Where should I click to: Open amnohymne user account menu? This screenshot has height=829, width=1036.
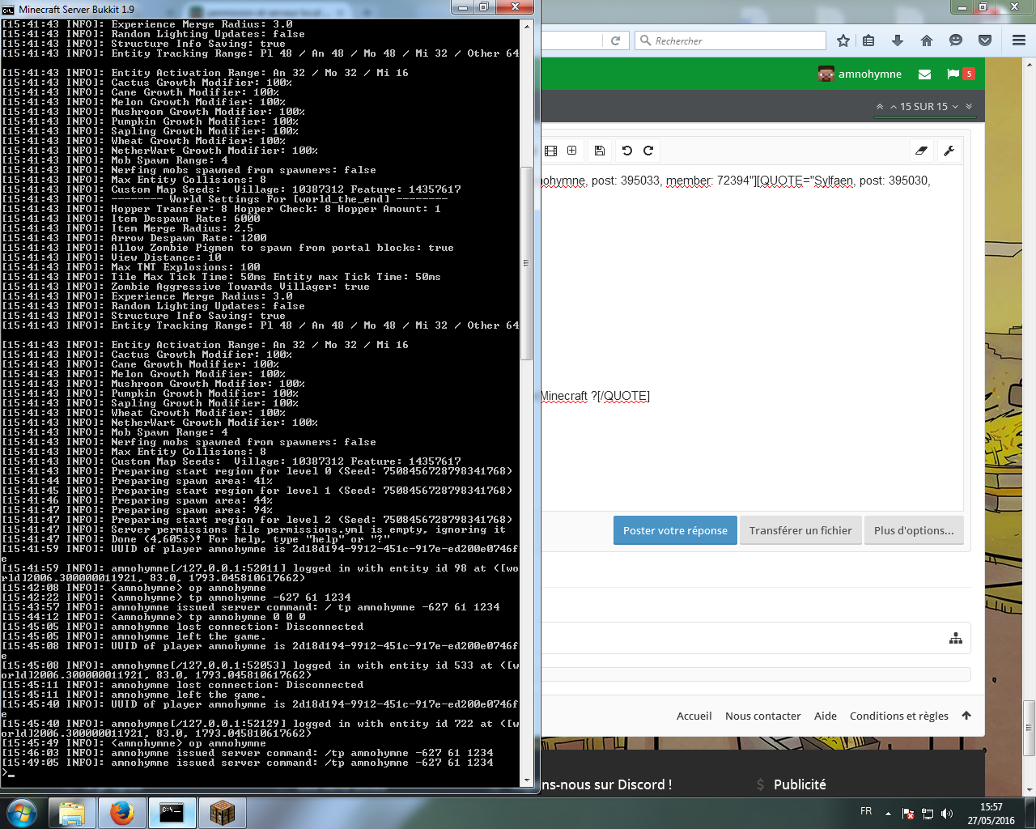(x=860, y=74)
